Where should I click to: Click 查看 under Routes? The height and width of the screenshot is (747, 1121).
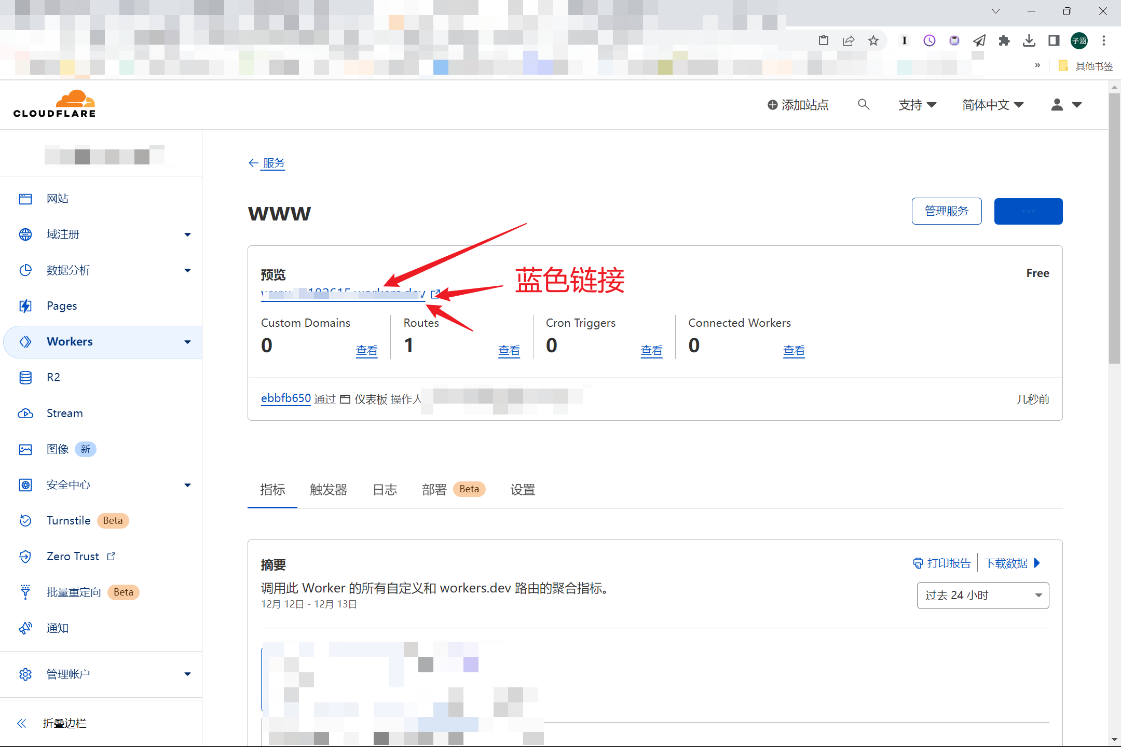point(509,351)
